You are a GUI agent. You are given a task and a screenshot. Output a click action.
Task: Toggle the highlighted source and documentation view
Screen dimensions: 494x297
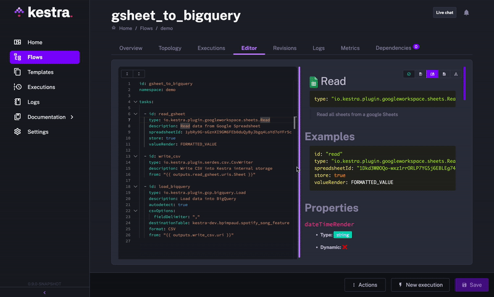(432, 74)
